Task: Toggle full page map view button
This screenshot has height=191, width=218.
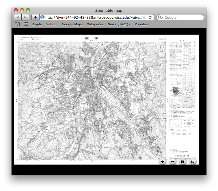Action: click(193, 161)
